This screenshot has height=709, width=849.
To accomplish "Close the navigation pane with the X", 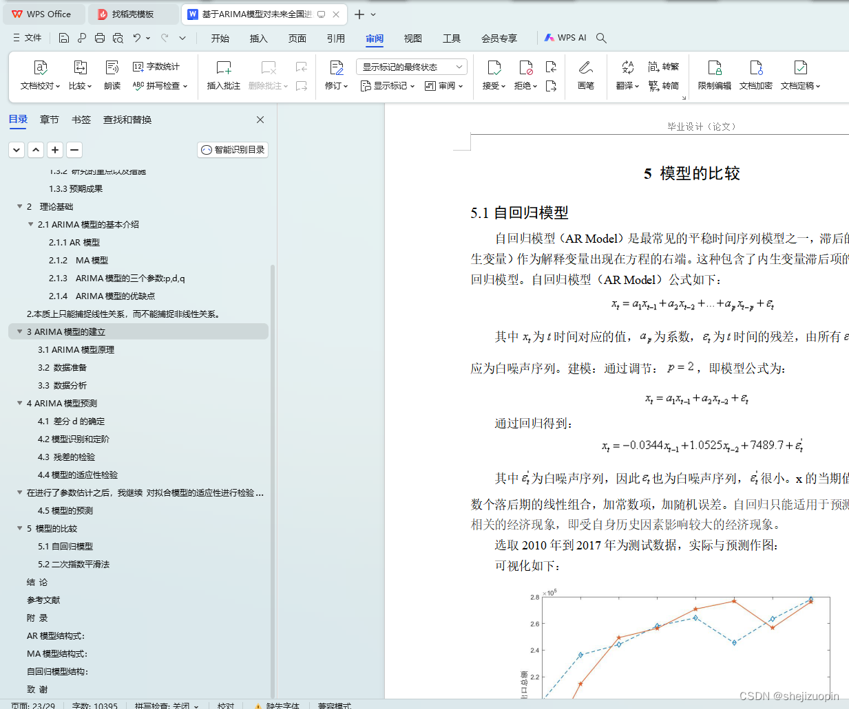I will pyautogui.click(x=260, y=120).
